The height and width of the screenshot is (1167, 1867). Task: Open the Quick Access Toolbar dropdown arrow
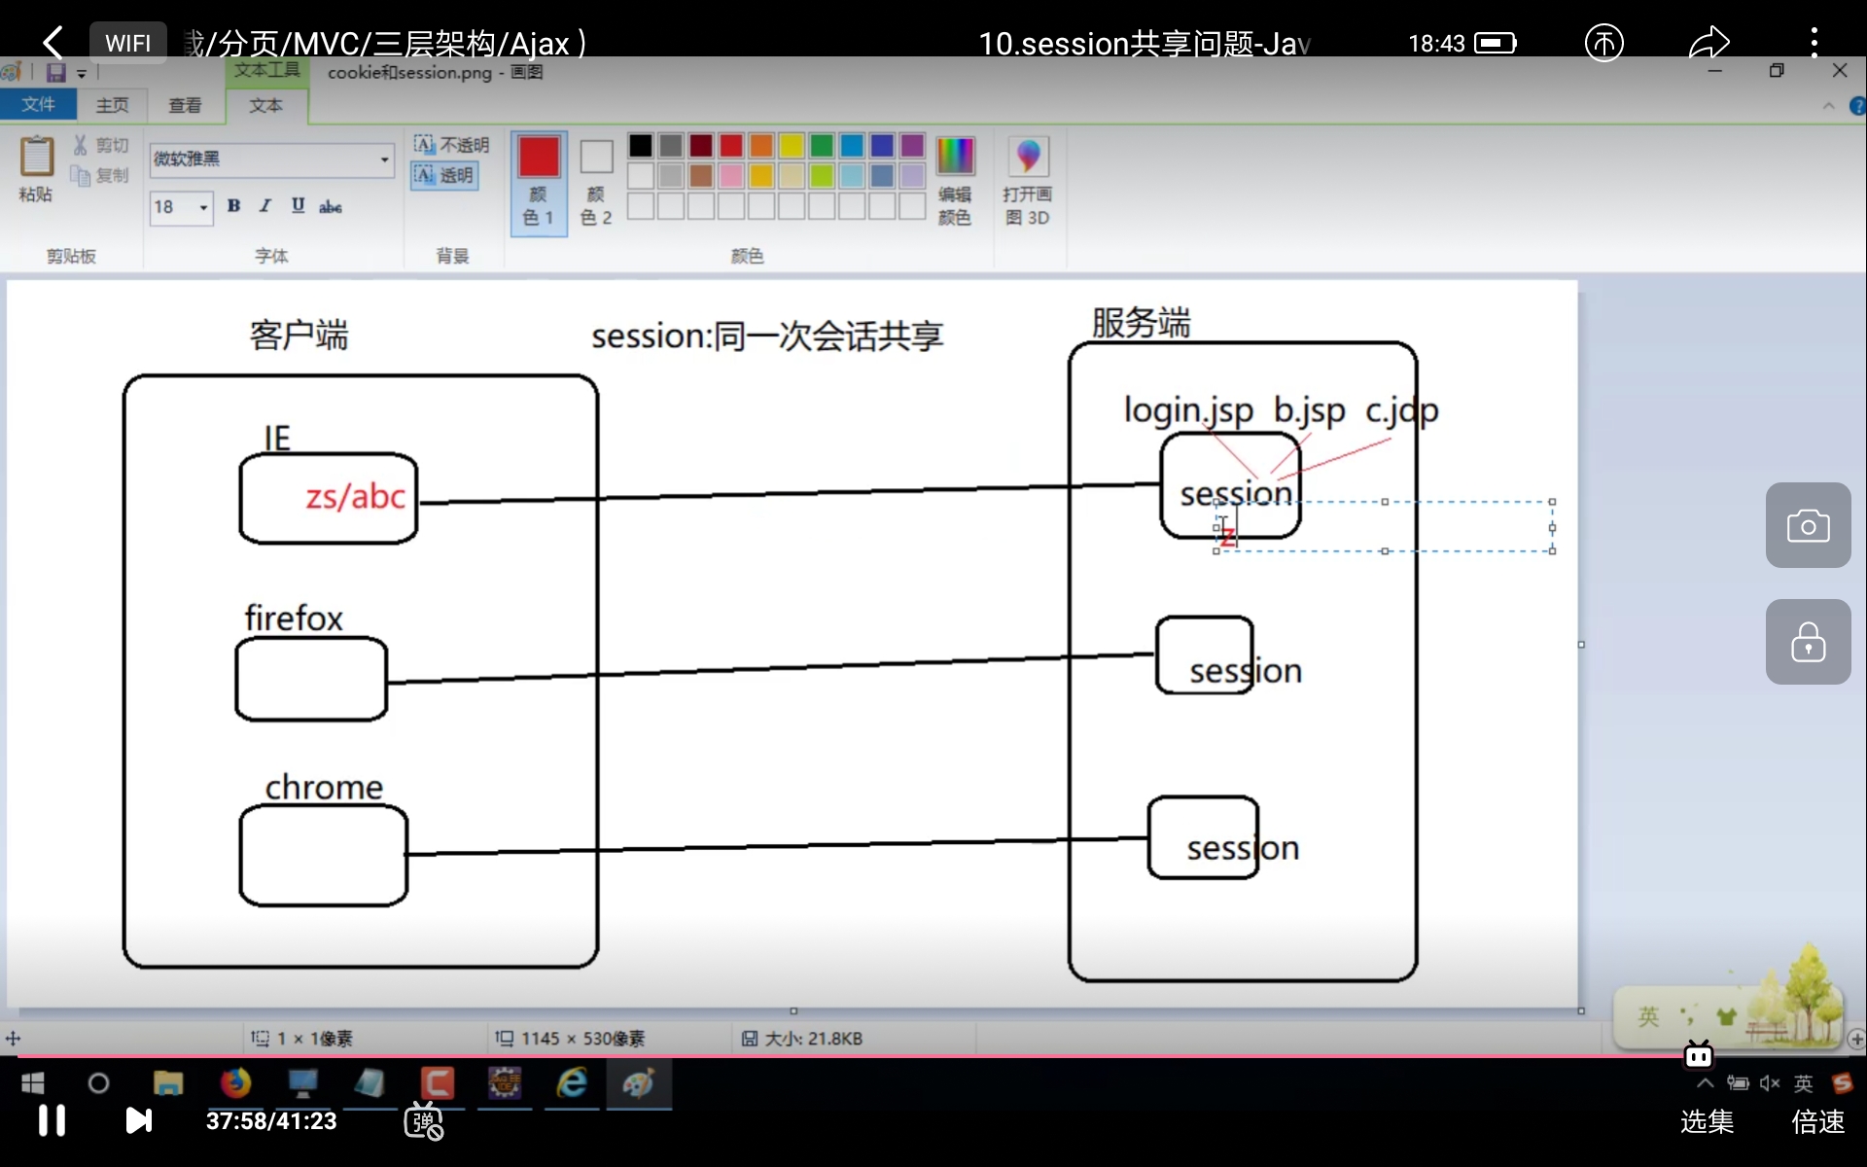click(82, 74)
